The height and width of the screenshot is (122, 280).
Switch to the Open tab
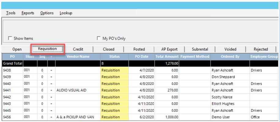pos(17,49)
